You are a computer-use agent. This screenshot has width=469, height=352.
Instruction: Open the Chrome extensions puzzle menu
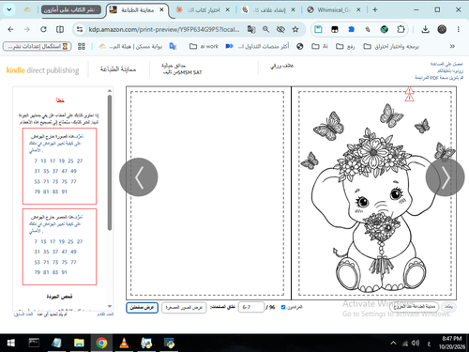401,29
